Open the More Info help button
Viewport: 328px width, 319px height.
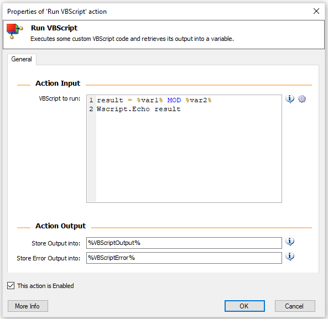coord(28,306)
